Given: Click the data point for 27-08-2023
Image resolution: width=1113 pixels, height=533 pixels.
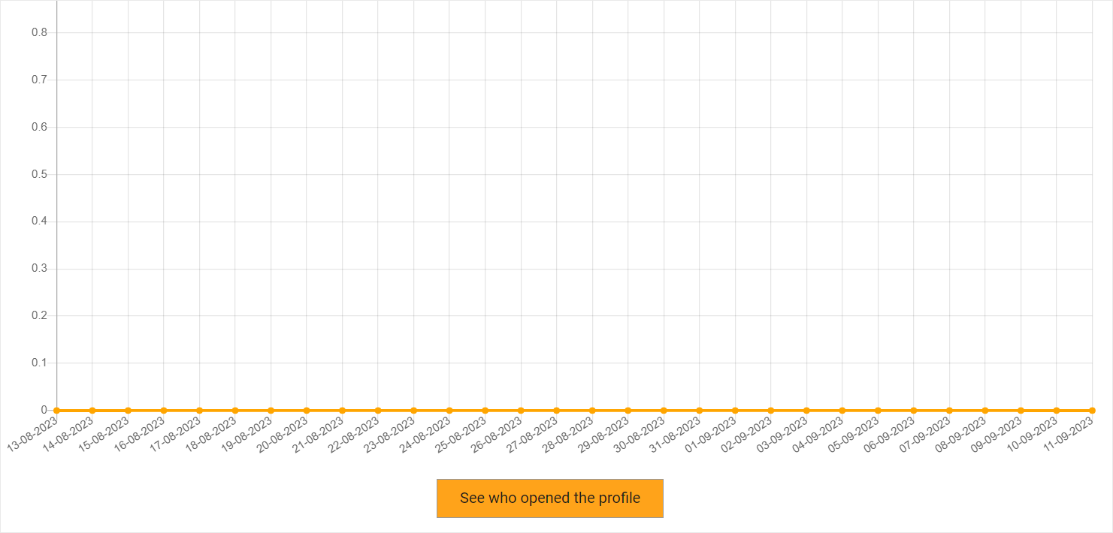Looking at the screenshot, I should (556, 410).
